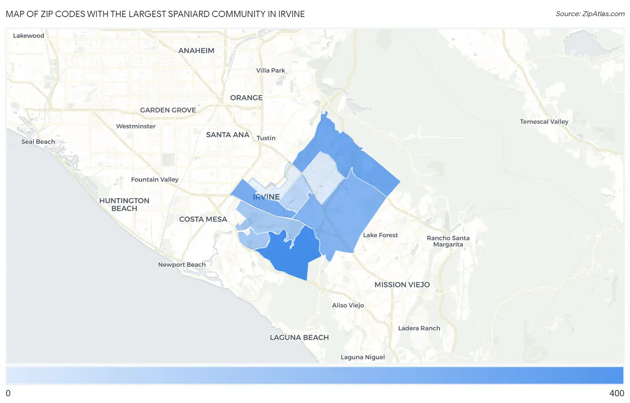The height and width of the screenshot is (403, 630).
Task: Click the Villa Park map label
Action: 271,70
